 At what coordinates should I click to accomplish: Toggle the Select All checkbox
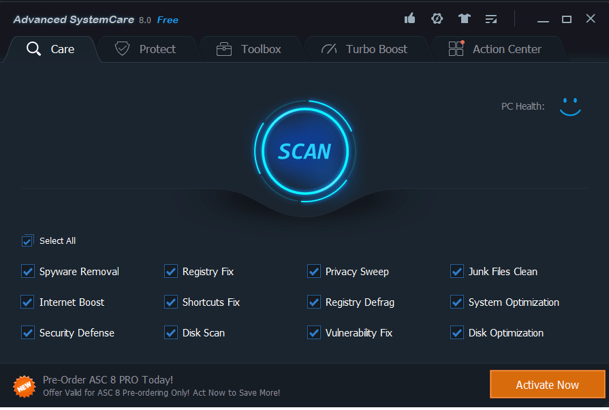point(28,241)
